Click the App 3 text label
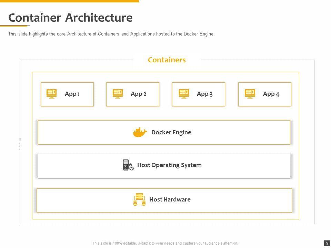The width and height of the screenshot is (331, 248). click(205, 94)
